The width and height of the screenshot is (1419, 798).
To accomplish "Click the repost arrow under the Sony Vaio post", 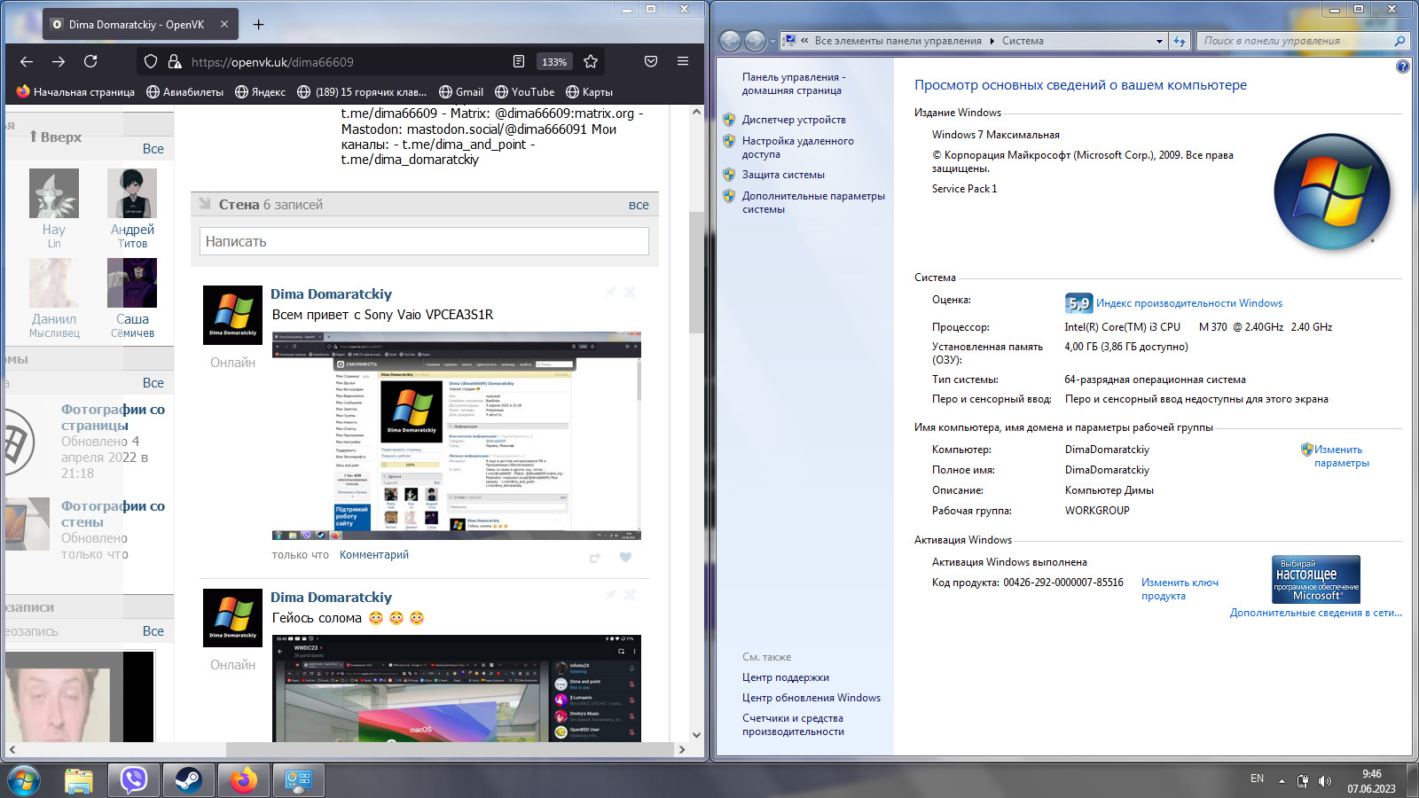I will point(595,558).
